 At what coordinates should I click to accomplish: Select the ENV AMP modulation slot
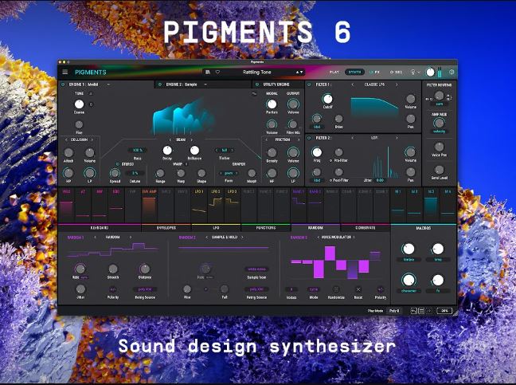pyautogui.click(x=150, y=205)
